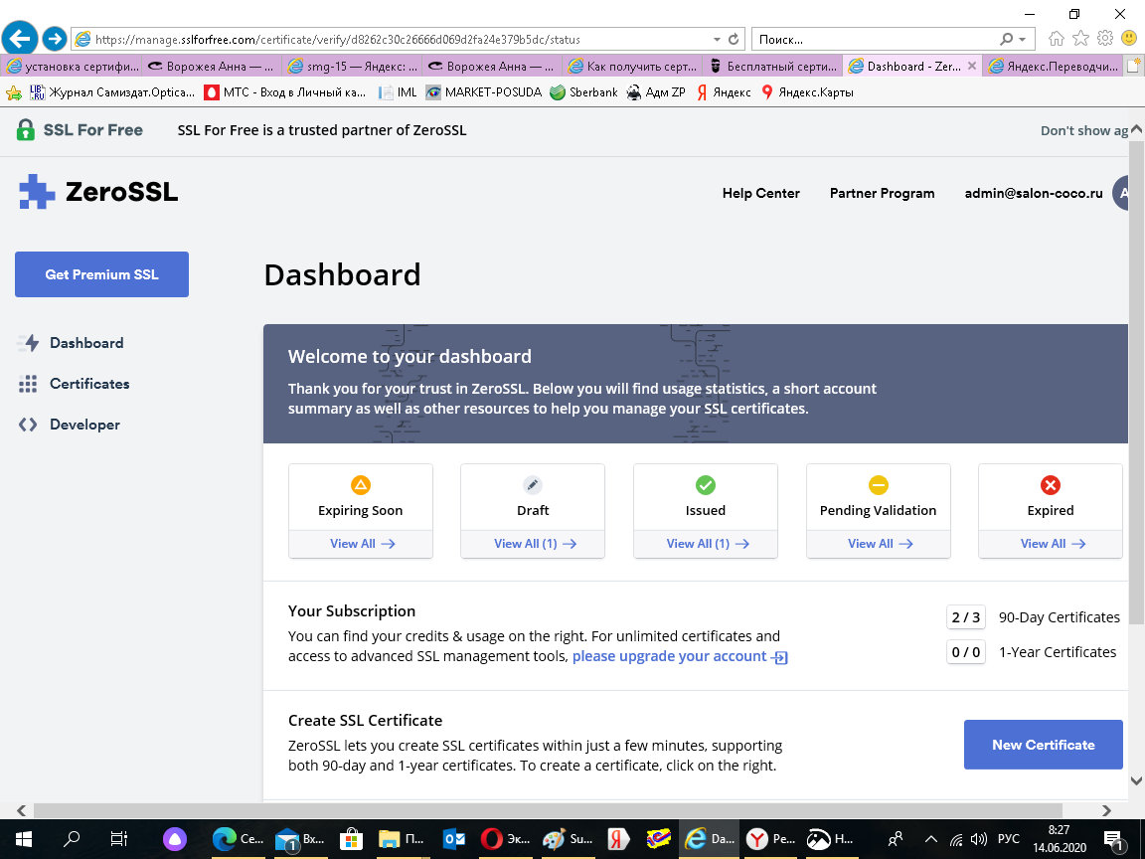
Task: Click the Draft pencil icon
Action: coord(533,485)
